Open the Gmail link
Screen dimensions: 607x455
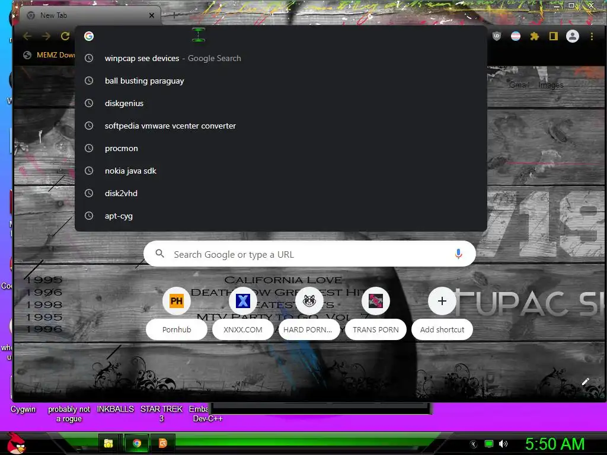tap(519, 85)
